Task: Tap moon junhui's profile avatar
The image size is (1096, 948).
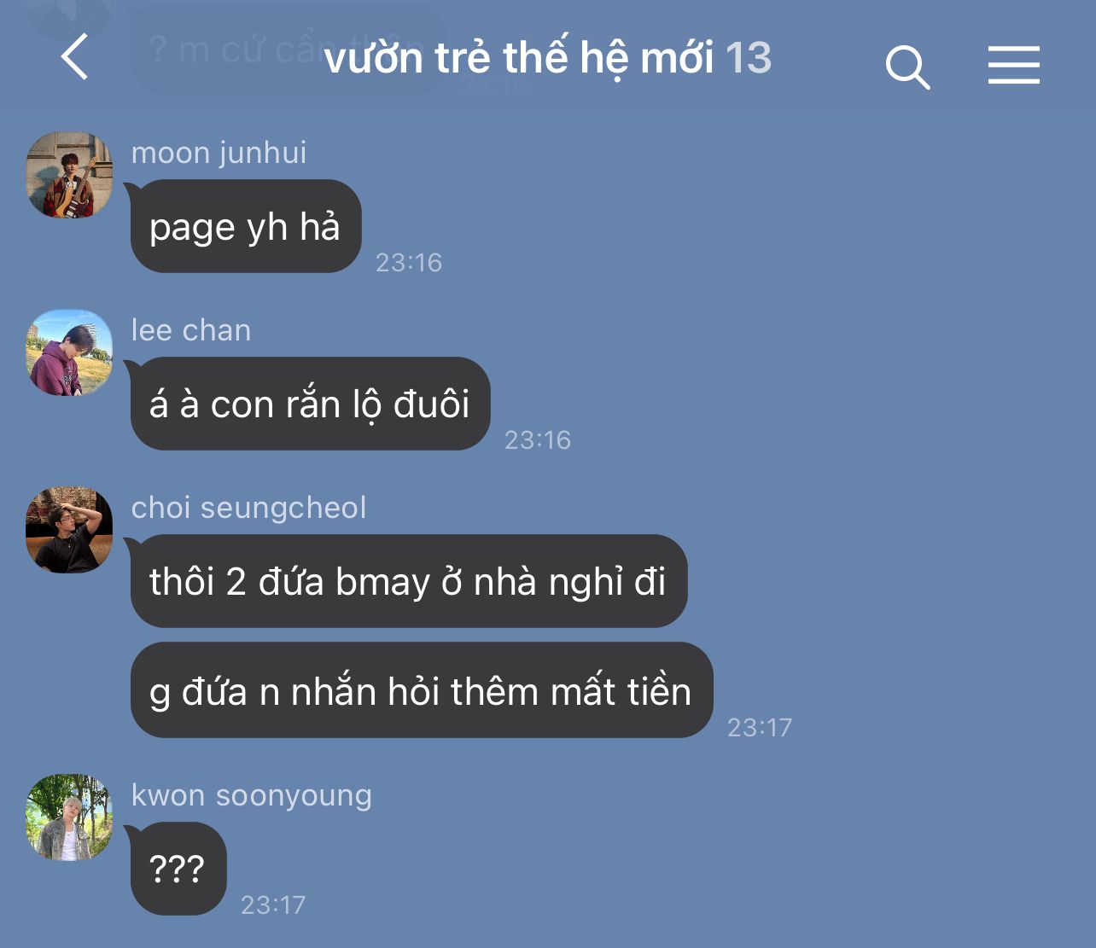Action: (x=69, y=174)
